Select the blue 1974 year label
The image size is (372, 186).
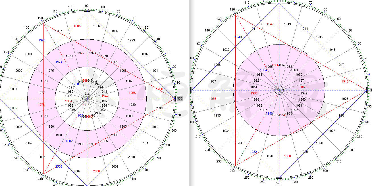(59, 62)
